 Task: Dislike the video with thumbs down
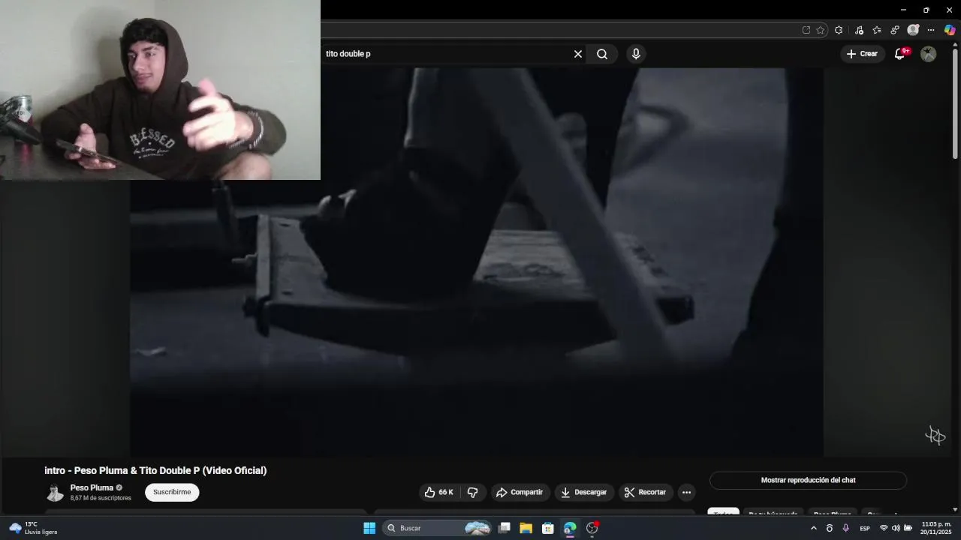[x=472, y=492]
